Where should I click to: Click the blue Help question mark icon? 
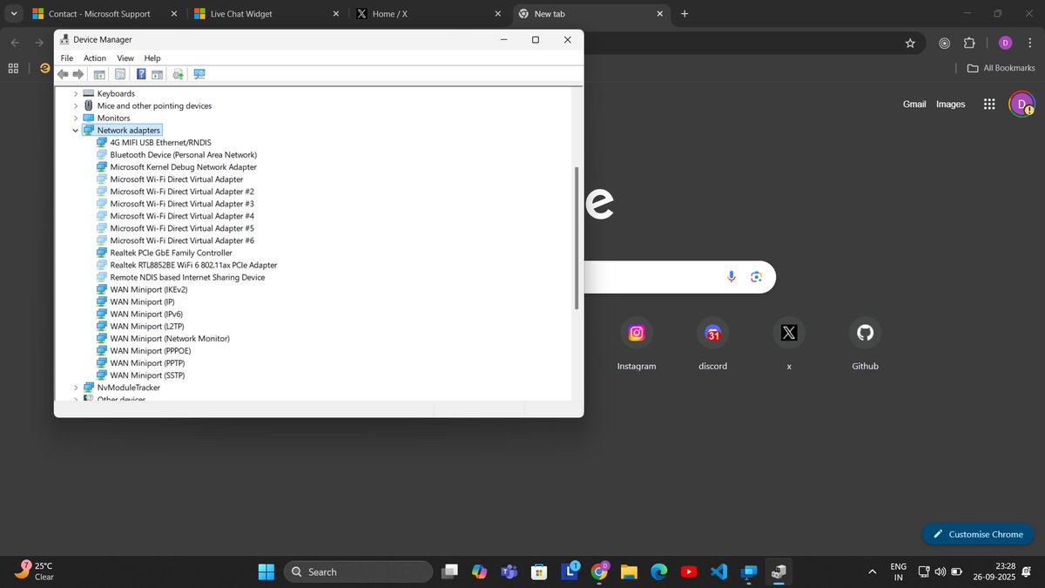pyautogui.click(x=141, y=74)
